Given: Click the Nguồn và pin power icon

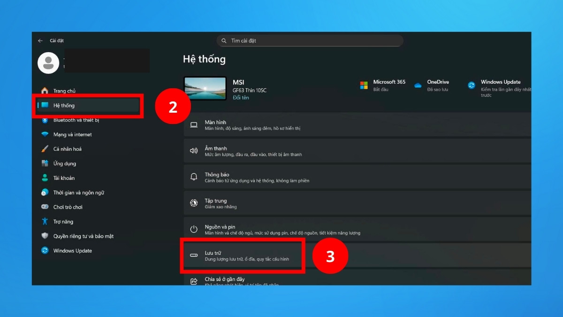Looking at the screenshot, I should 194,229.
